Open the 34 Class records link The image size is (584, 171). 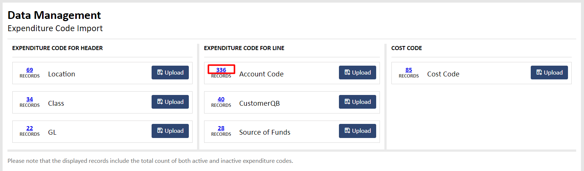pos(30,99)
